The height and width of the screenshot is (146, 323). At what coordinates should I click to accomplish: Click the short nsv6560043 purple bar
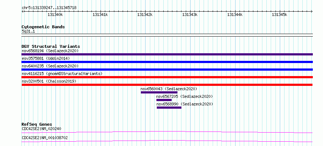coord(159,92)
